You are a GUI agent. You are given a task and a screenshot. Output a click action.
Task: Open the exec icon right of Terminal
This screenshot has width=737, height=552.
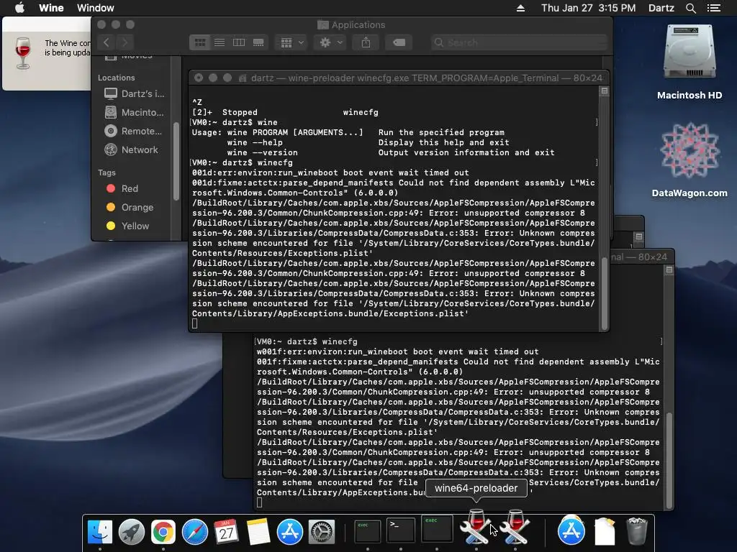point(437,528)
